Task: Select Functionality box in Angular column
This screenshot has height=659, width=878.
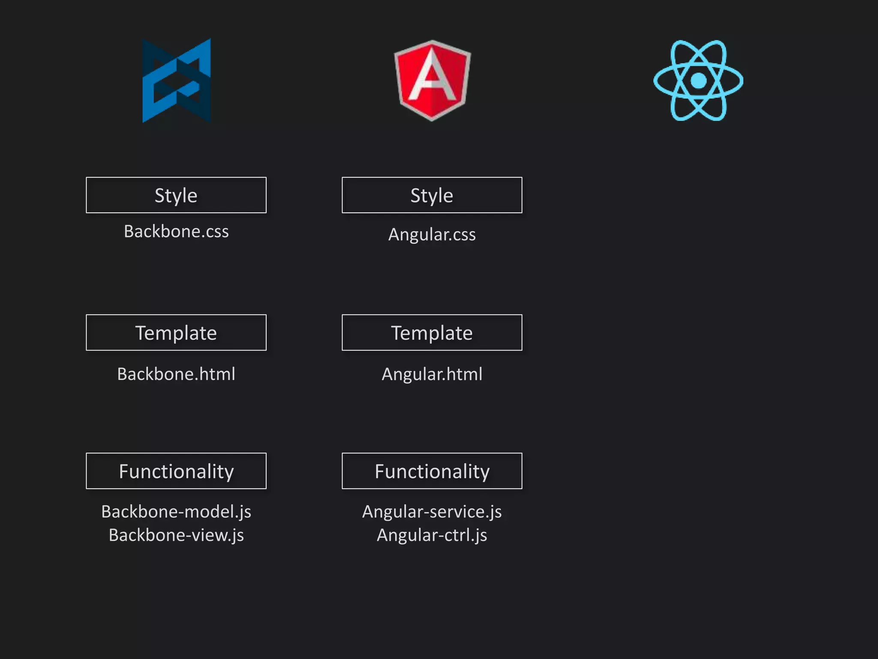Action: (432, 471)
